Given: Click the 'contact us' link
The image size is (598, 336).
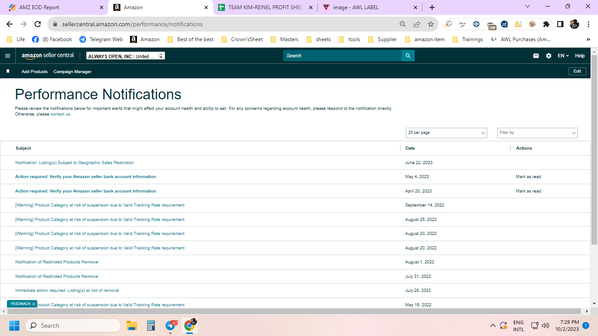Looking at the screenshot, I should [x=60, y=114].
